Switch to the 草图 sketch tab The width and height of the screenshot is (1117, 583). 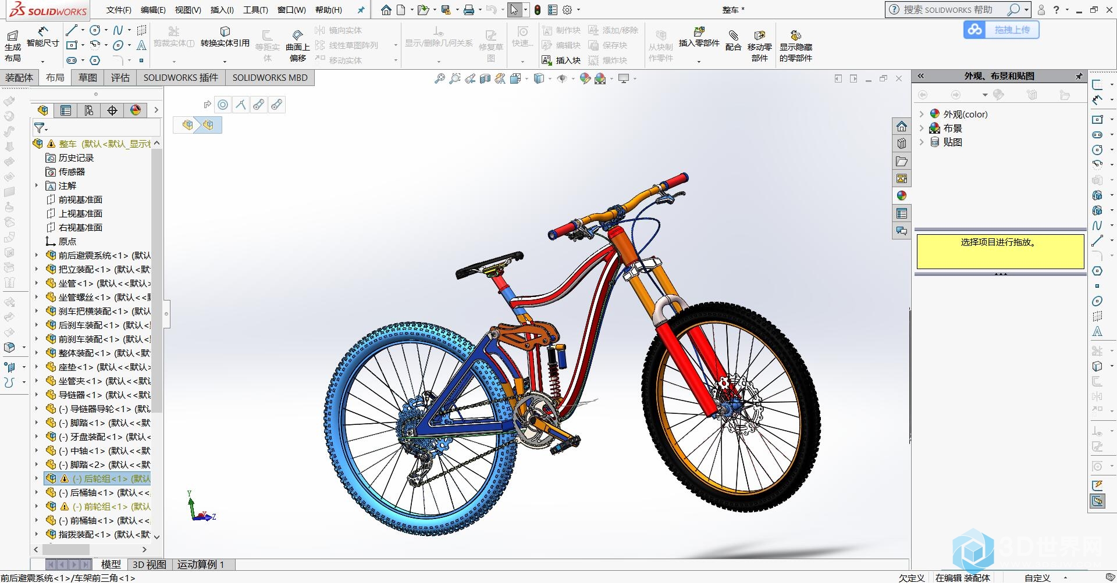(88, 78)
